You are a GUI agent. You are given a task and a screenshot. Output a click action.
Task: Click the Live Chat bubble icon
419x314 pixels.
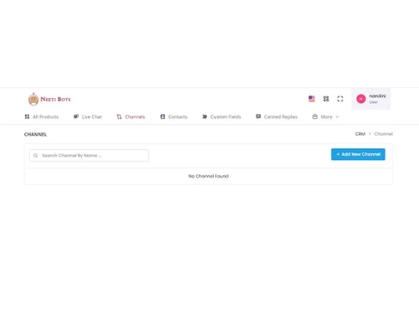pyautogui.click(x=76, y=116)
